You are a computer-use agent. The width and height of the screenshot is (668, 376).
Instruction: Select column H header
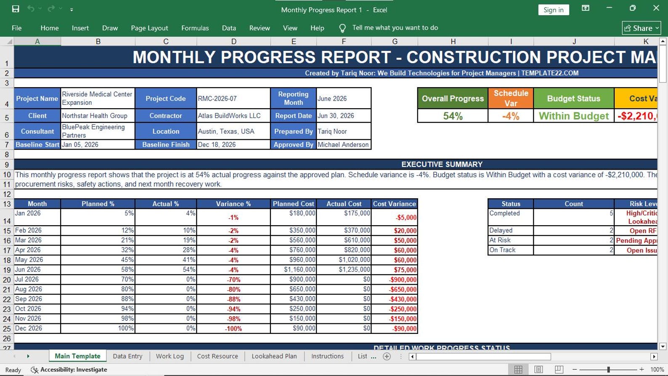tap(453, 41)
